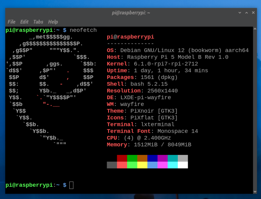Maximize the terminal window with the up chevron
The width and height of the screenshot is (261, 199).
(246, 13)
